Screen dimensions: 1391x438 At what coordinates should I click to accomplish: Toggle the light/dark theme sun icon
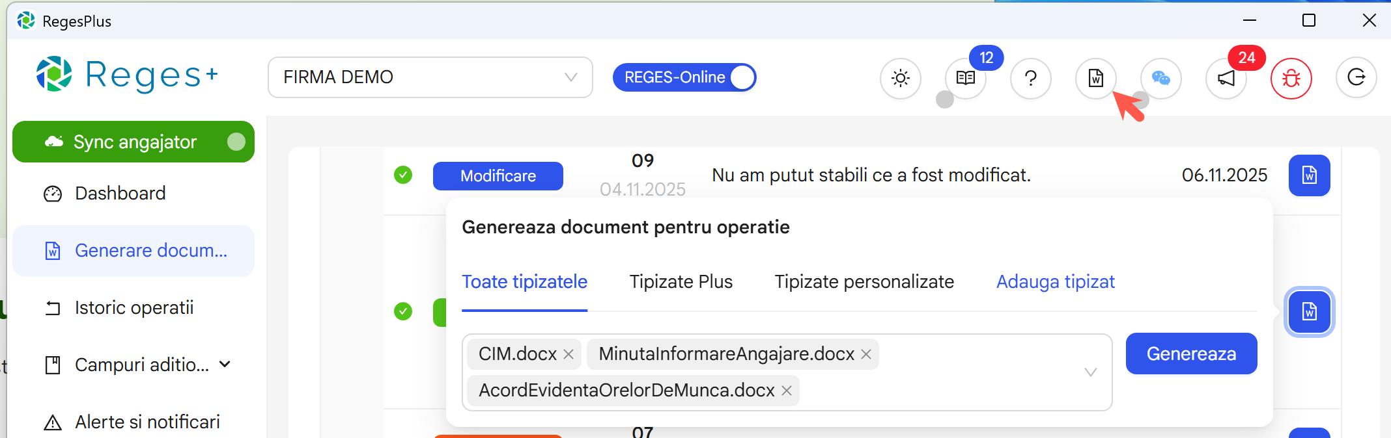pos(901,79)
